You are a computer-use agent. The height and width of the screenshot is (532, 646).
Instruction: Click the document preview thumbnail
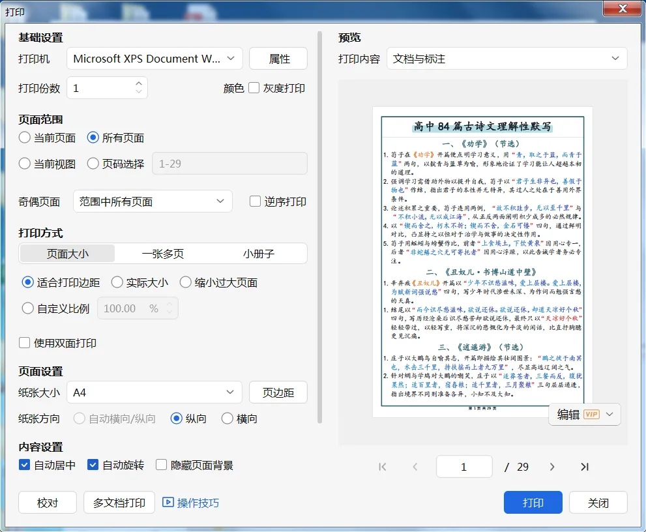pos(482,262)
